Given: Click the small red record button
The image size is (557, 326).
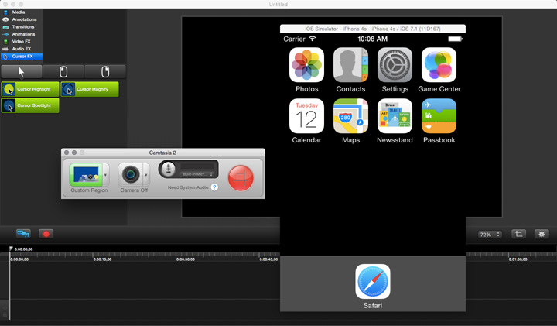Looking at the screenshot, I should pos(46,234).
